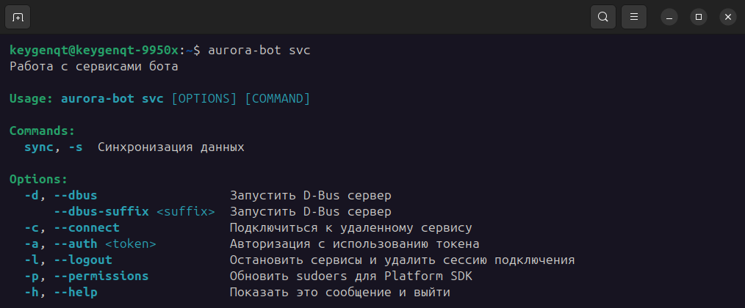Screen dimensions: 745x308
Task: Click the typed command aurora-bot svc
Action: tap(259, 51)
